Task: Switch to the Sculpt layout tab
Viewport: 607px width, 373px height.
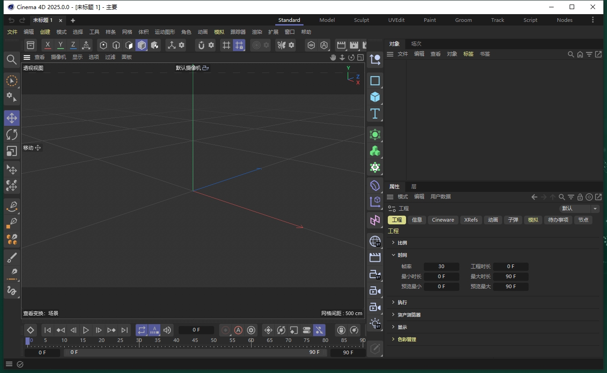Action: coord(361,20)
